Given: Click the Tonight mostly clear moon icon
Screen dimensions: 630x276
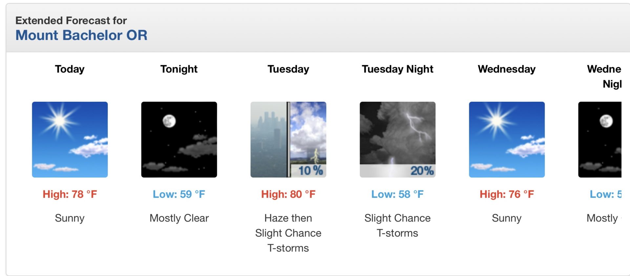Looking at the screenshot, I should tap(179, 139).
